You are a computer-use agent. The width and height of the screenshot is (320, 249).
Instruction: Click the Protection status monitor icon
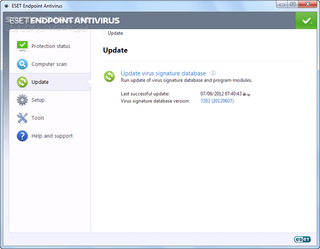point(22,46)
